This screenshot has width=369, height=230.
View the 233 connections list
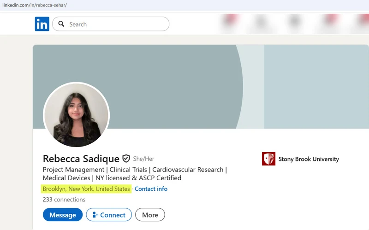pyautogui.click(x=64, y=200)
